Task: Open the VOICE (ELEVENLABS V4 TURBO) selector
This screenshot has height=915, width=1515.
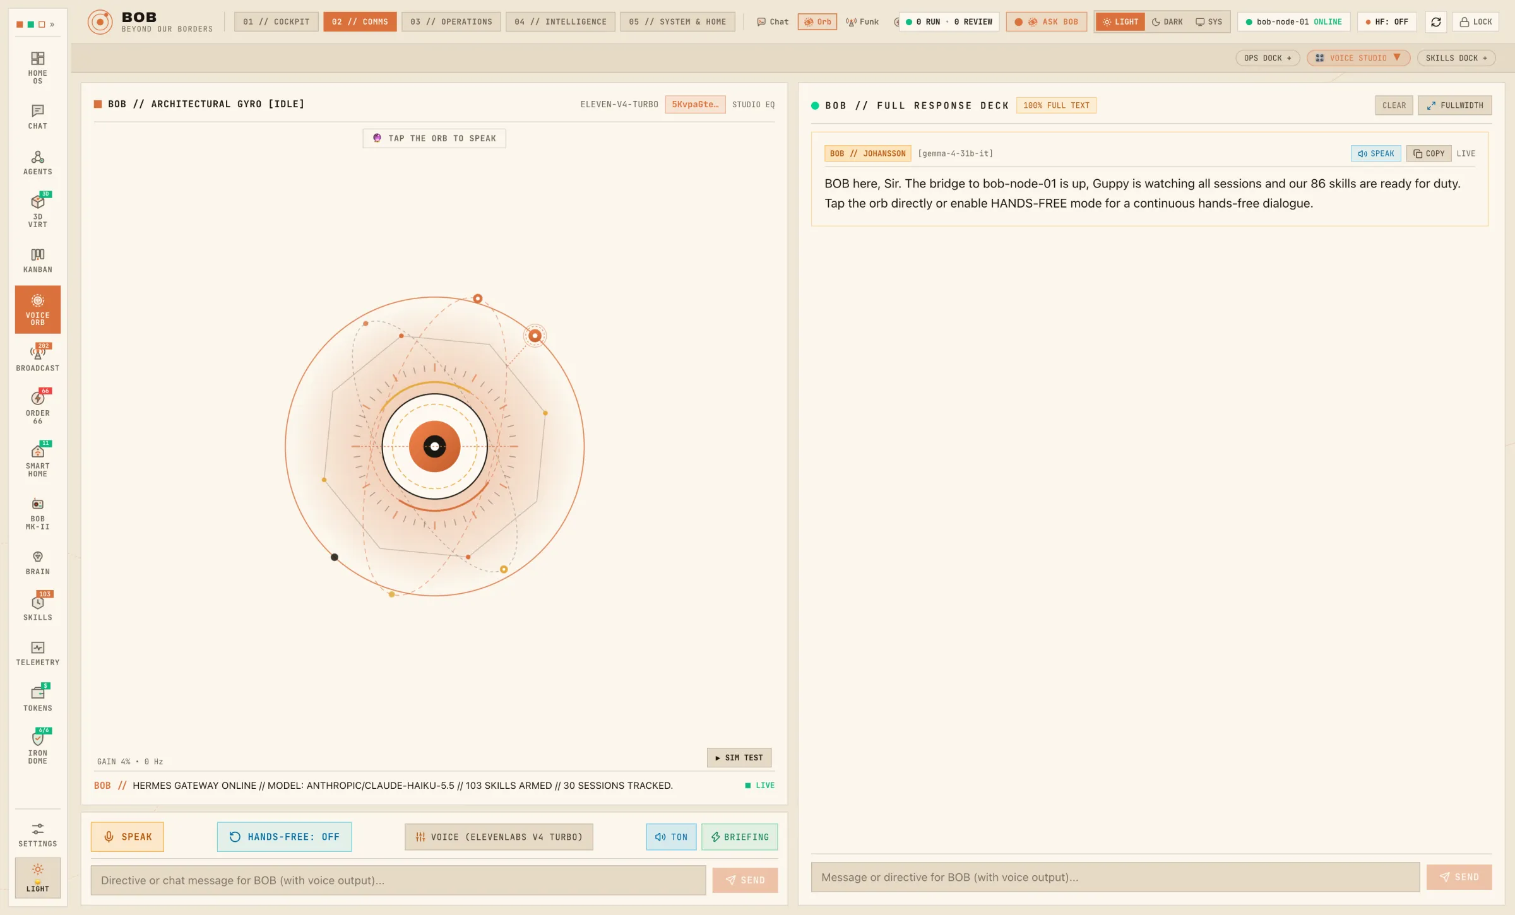Action: (499, 837)
